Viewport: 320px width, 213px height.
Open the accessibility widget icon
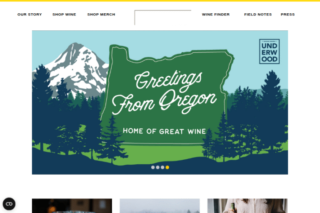9,204
